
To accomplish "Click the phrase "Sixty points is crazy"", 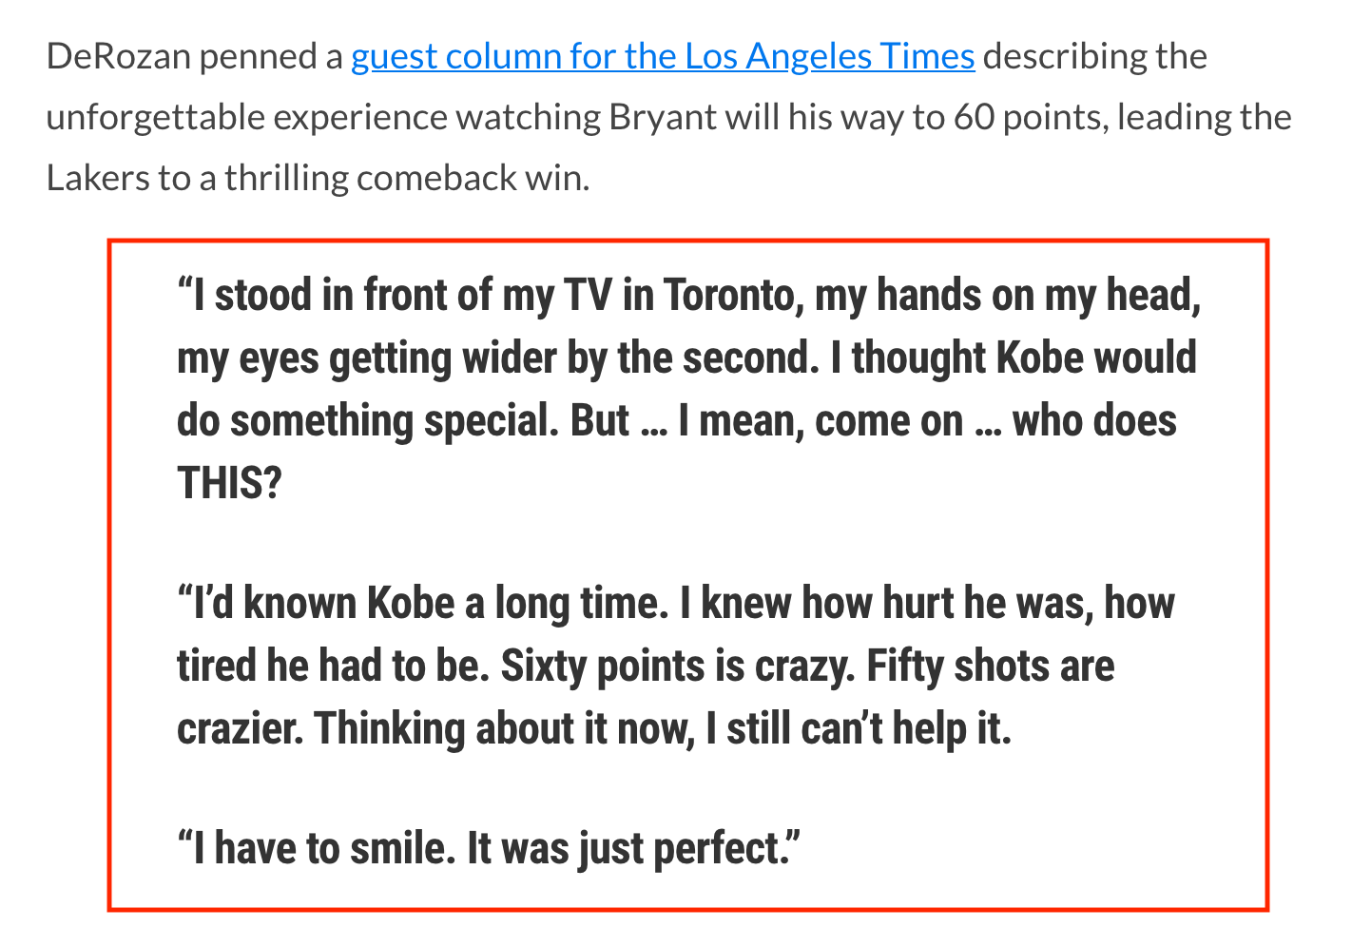I will [679, 667].
